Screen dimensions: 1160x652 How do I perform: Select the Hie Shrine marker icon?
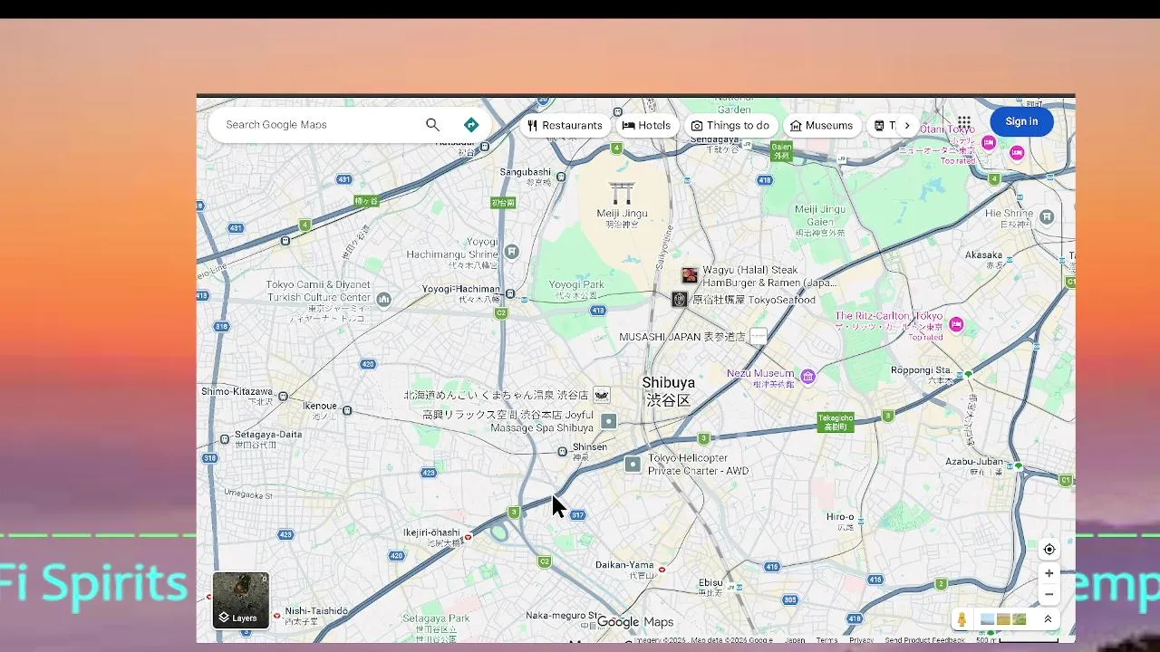point(1047,216)
